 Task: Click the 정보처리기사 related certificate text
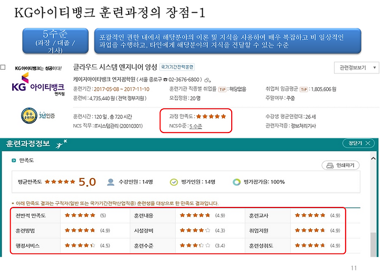tap(303, 126)
